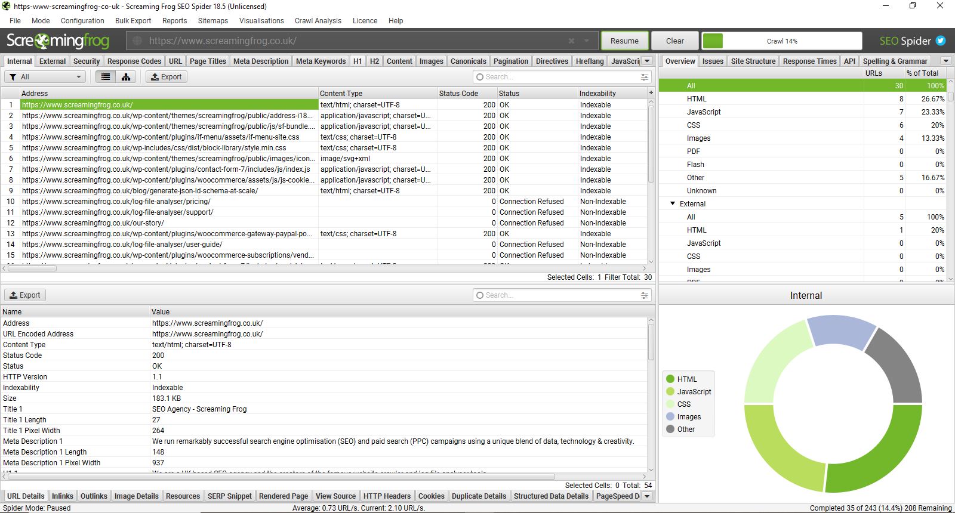955x513 pixels.
Task: Open the Inlinks tab
Action: [x=63, y=496]
